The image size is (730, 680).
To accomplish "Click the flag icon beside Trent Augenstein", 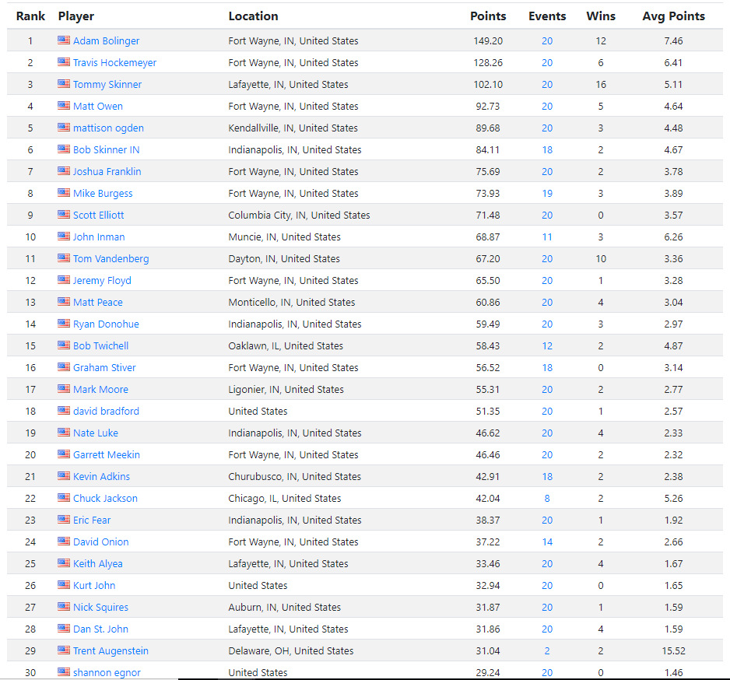I will pyautogui.click(x=64, y=650).
